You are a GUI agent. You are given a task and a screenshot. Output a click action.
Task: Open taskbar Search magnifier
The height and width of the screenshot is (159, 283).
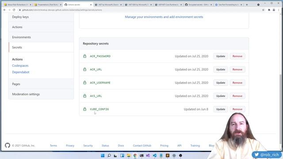(x=109, y=155)
